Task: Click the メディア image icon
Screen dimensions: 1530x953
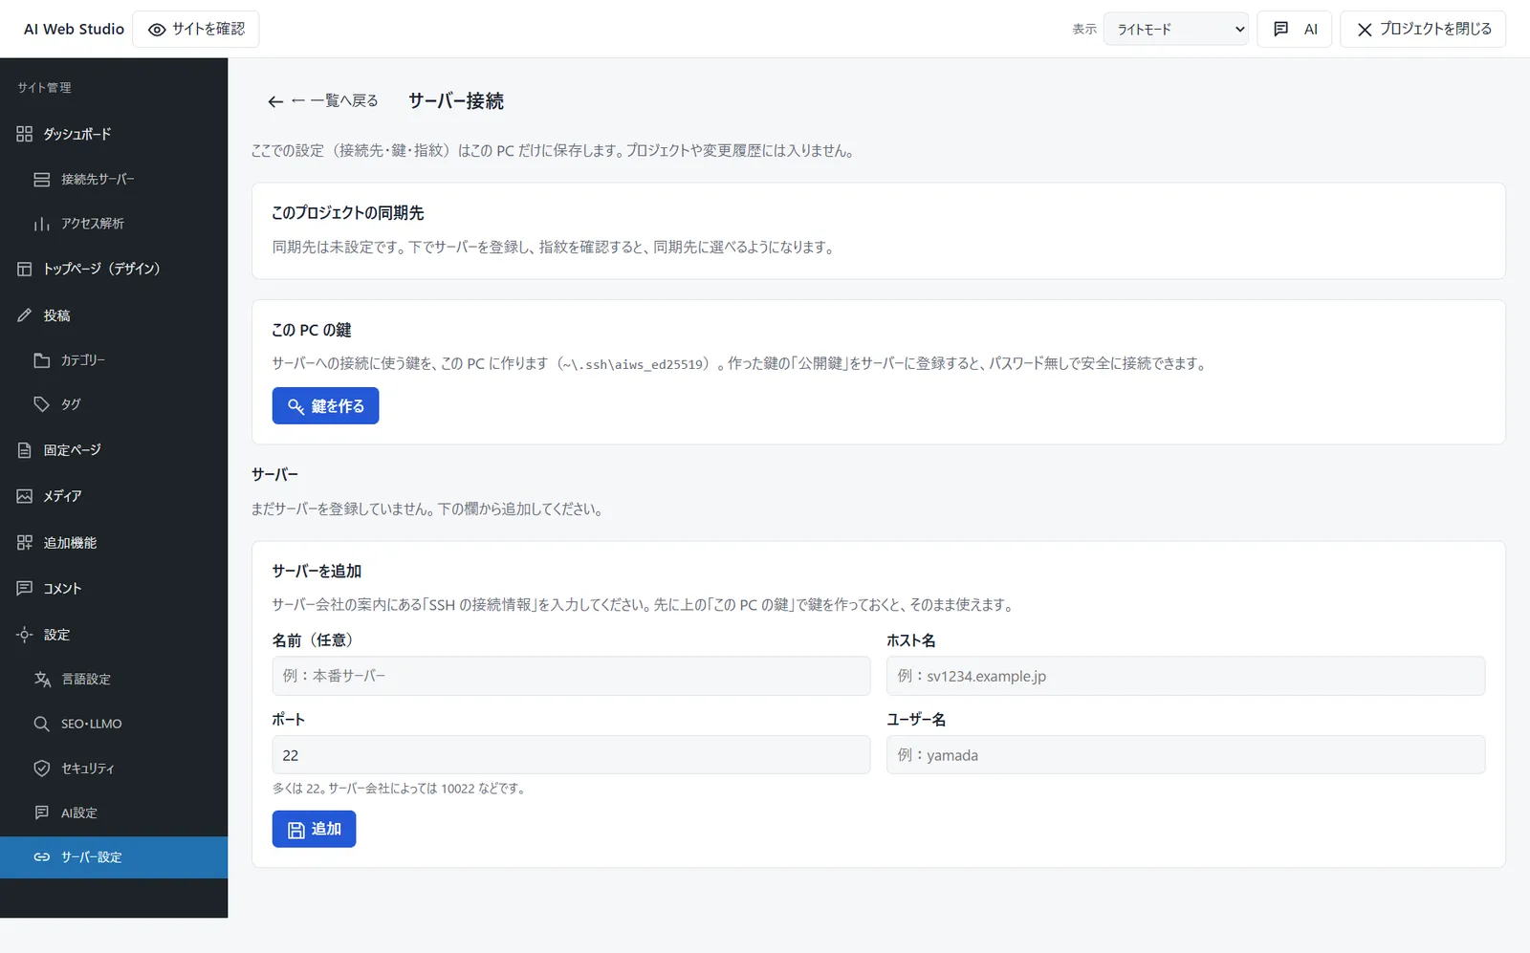Action: tap(25, 496)
